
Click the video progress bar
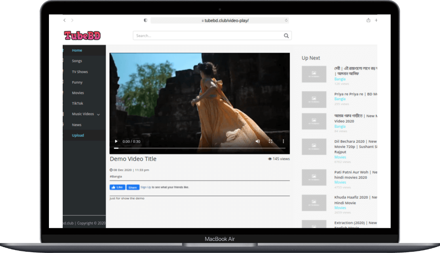tap(199, 148)
